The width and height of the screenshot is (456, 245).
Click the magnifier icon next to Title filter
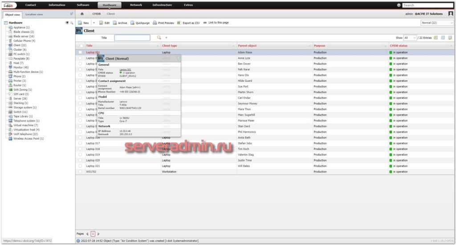(159, 37)
